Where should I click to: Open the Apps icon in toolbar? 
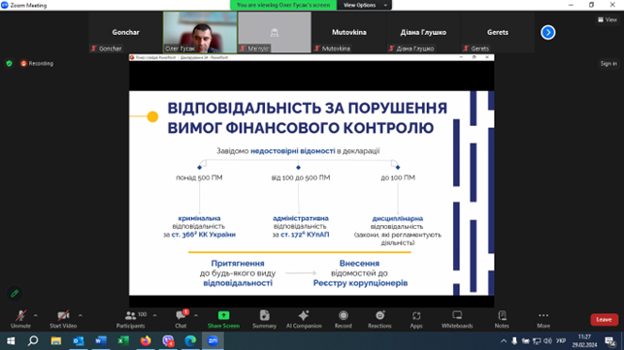pos(416,319)
